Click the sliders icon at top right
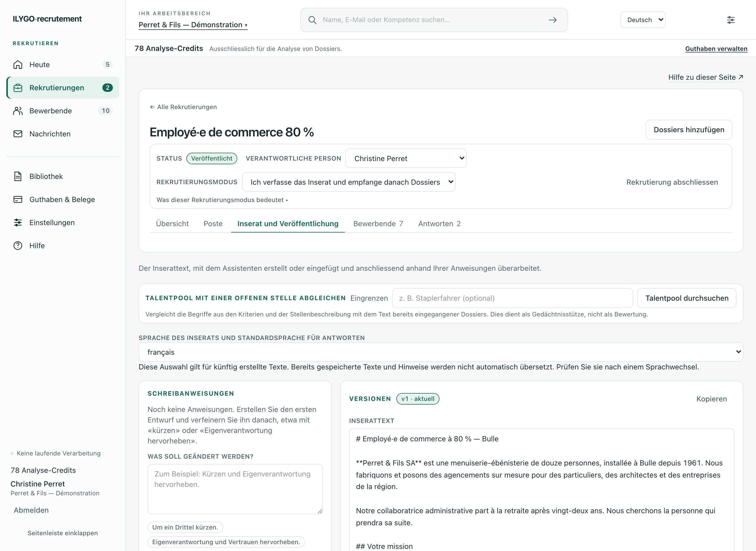 point(731,20)
